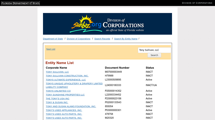Open TONY AND SUSAN ALAMO FOUNDATION record
The image size is (215, 120).
71,106
